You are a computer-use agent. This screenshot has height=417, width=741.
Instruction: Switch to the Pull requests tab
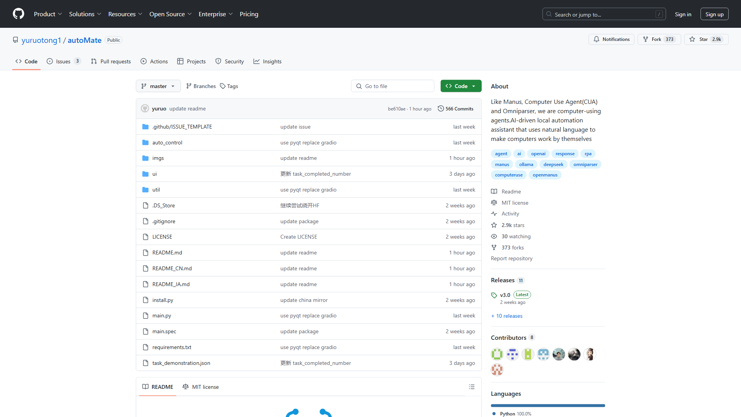coord(111,61)
